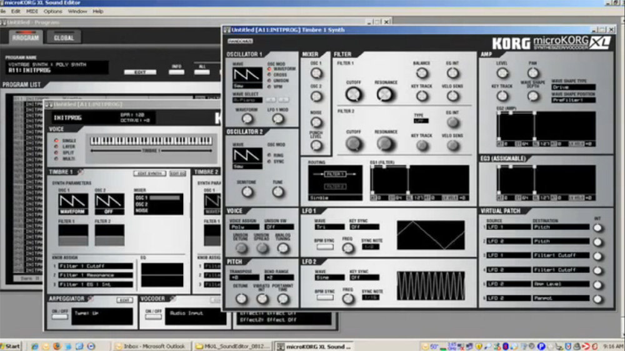Click the Filter 1 Resonance knob

(385, 94)
